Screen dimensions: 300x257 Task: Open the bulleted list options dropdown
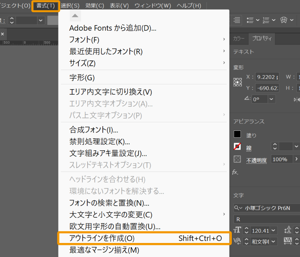tap(258, 20)
